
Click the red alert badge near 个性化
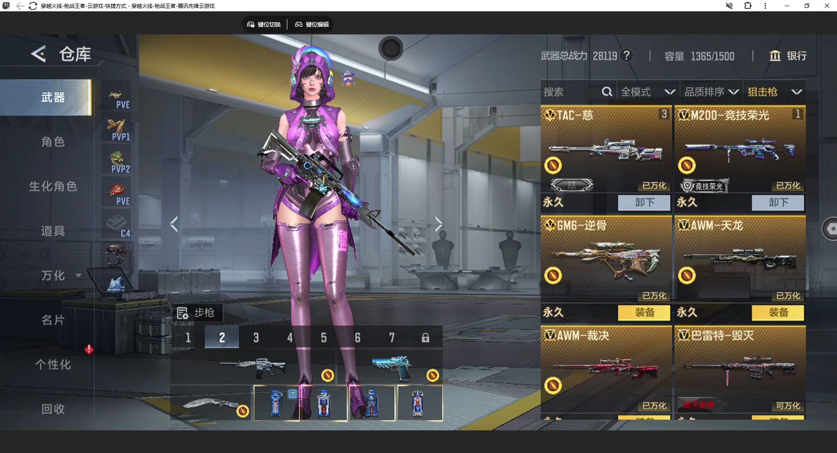click(x=89, y=349)
